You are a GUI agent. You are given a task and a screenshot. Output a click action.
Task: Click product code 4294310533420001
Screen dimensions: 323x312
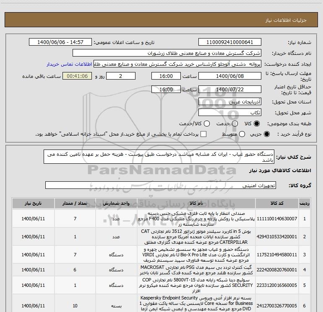click(x=277, y=237)
